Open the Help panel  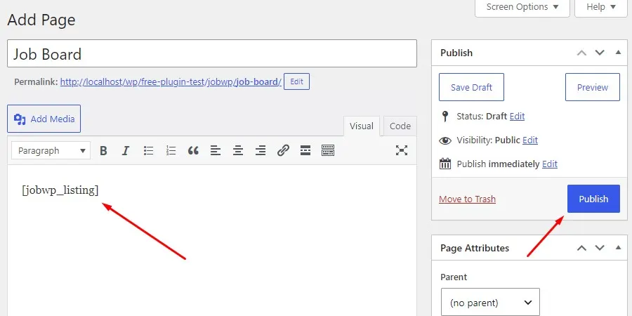coord(601,7)
